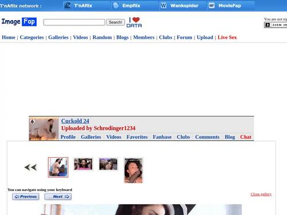287x215 pixels.
Task: Go to the Forum page
Action: click(184, 37)
